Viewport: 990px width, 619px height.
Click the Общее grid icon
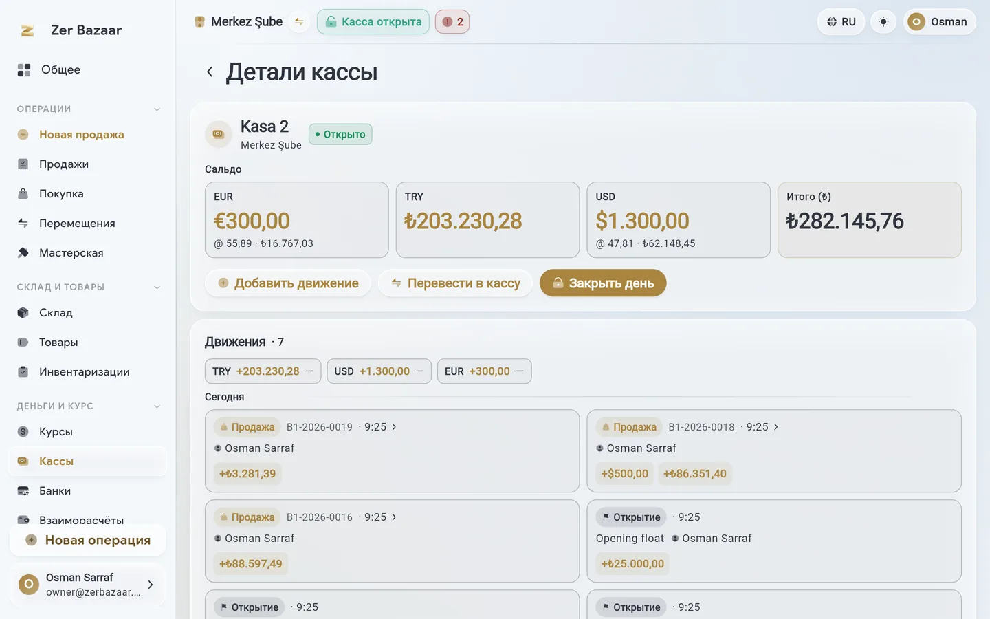click(x=24, y=69)
